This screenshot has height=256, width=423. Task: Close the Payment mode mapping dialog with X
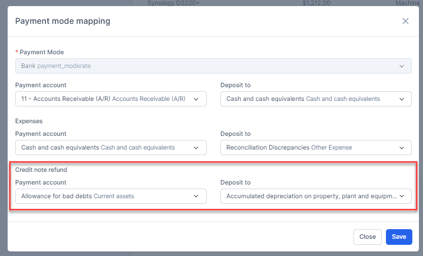pos(405,21)
